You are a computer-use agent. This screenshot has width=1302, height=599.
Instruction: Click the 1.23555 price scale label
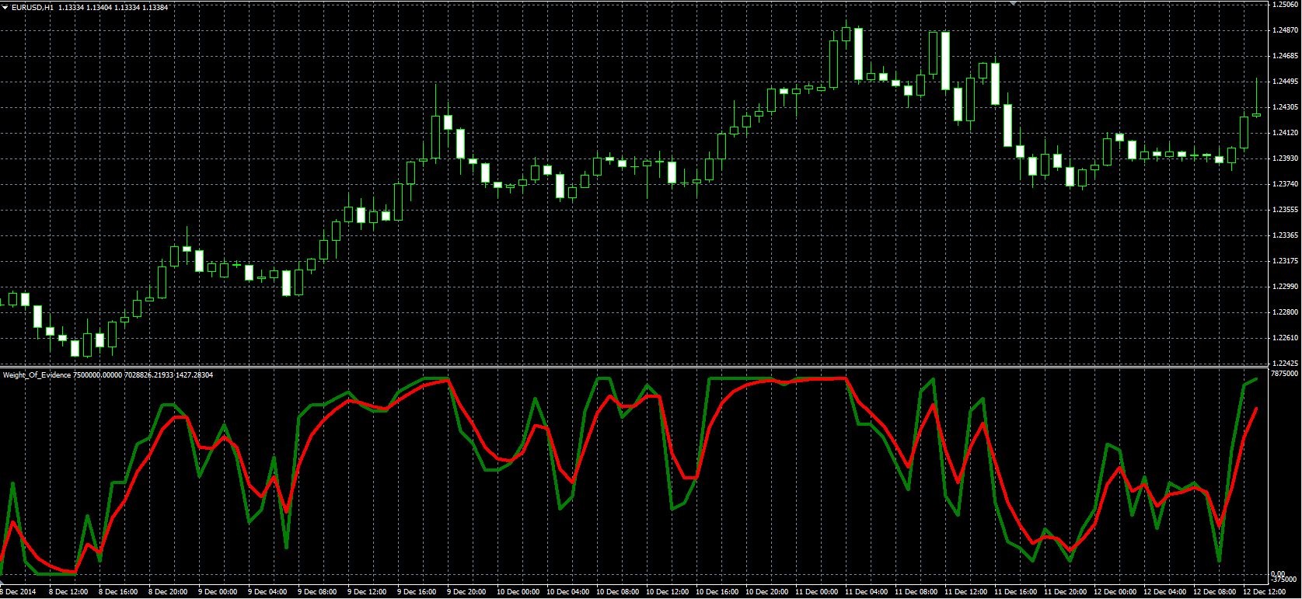tap(1286, 210)
